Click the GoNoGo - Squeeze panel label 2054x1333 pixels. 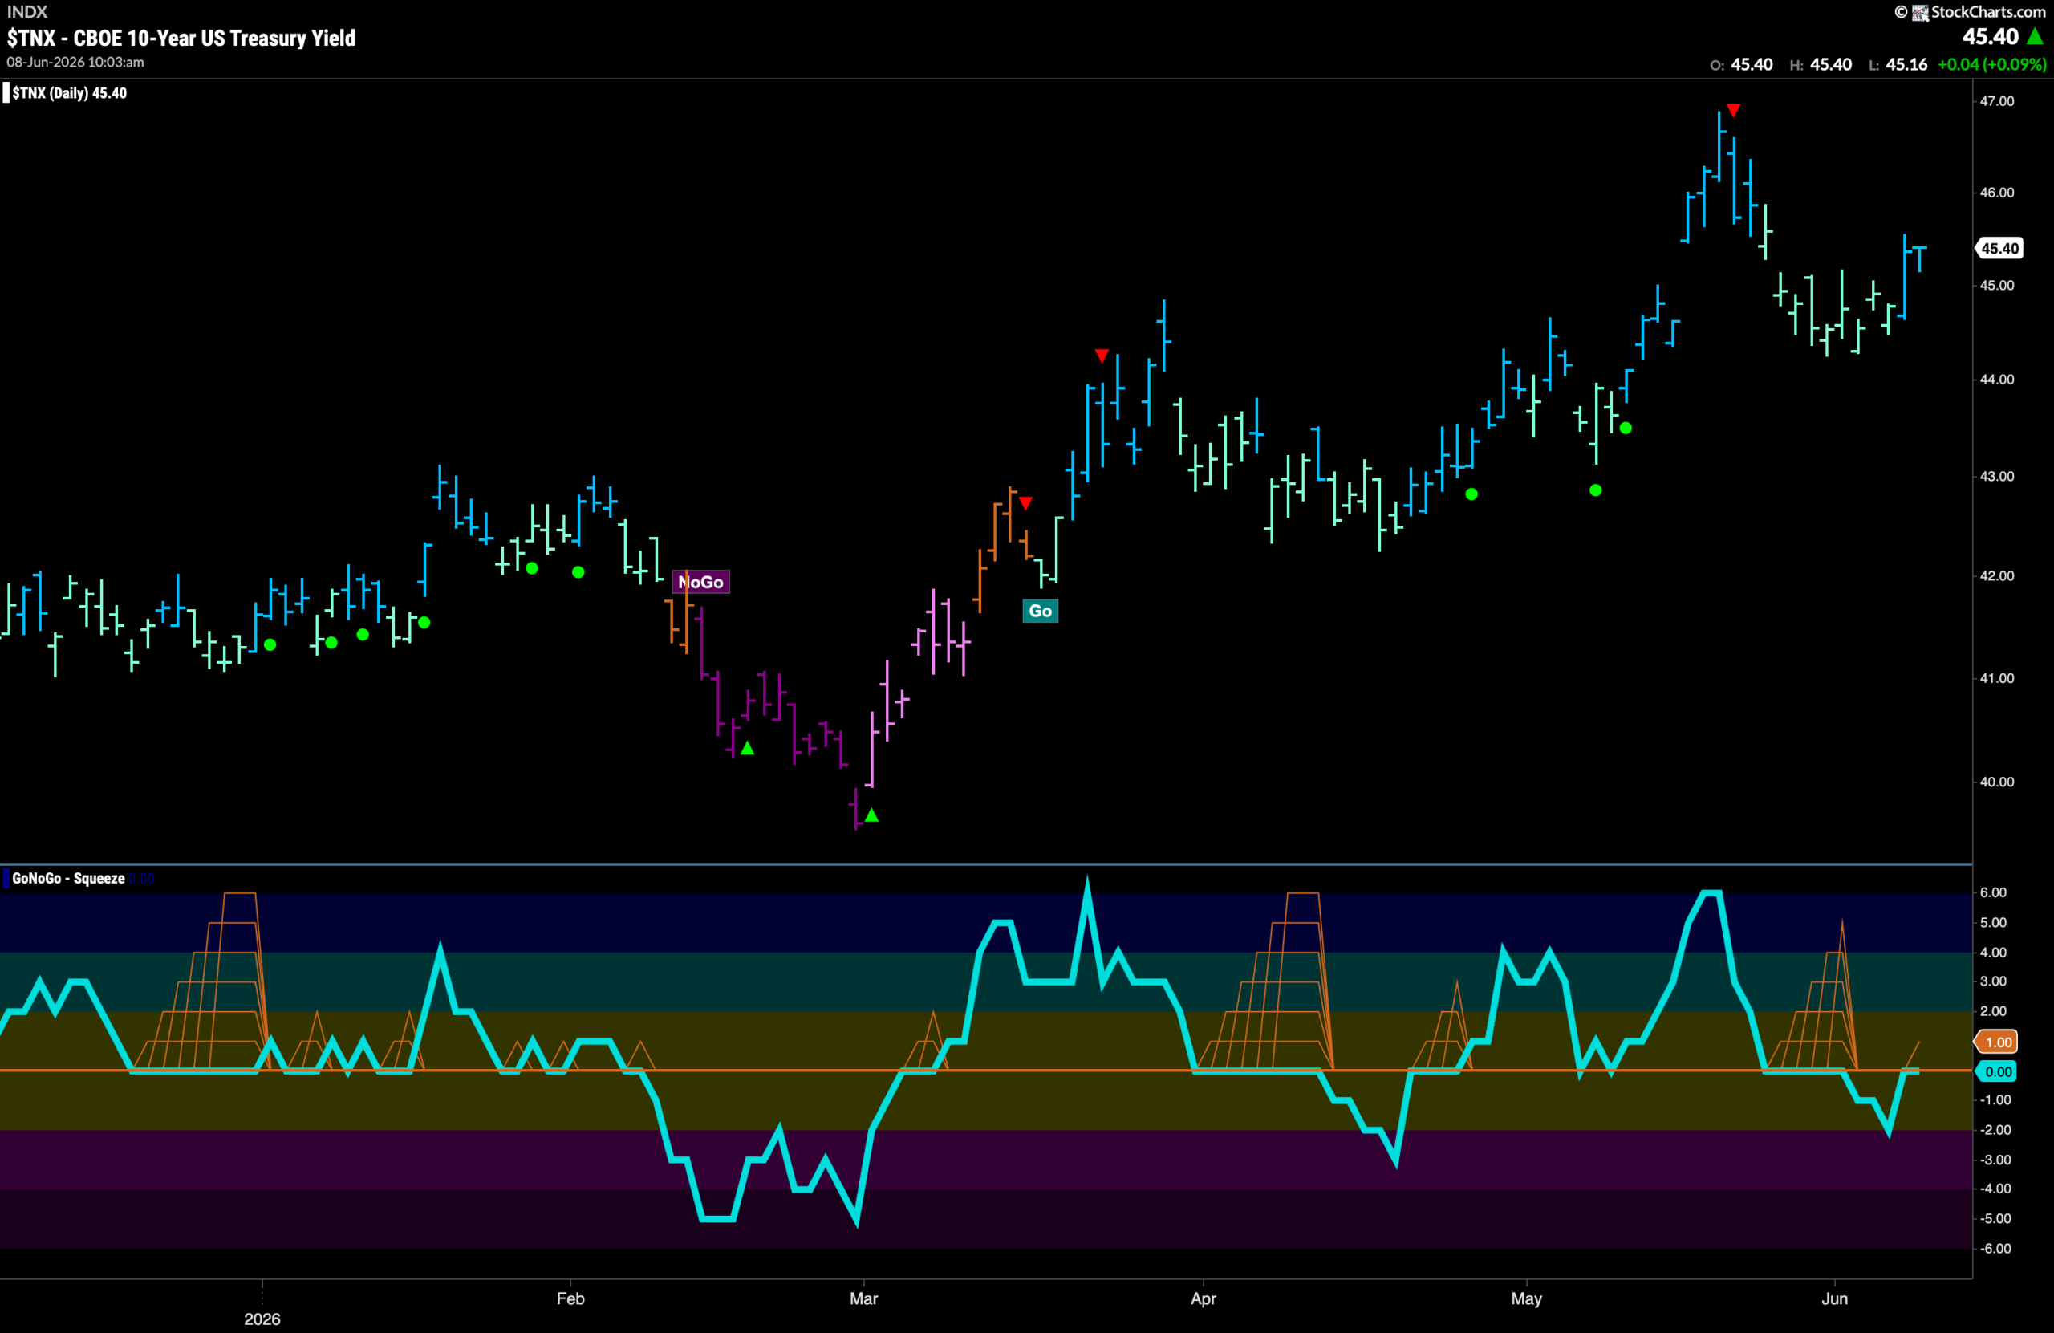click(x=68, y=878)
